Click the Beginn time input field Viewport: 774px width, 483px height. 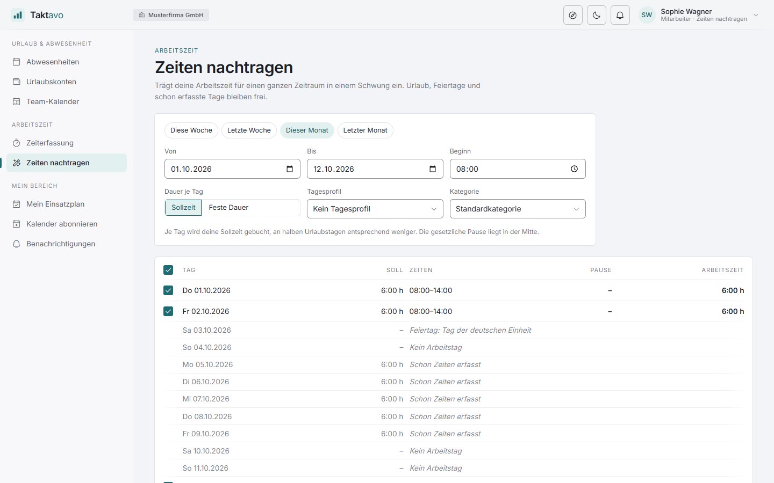(518, 169)
